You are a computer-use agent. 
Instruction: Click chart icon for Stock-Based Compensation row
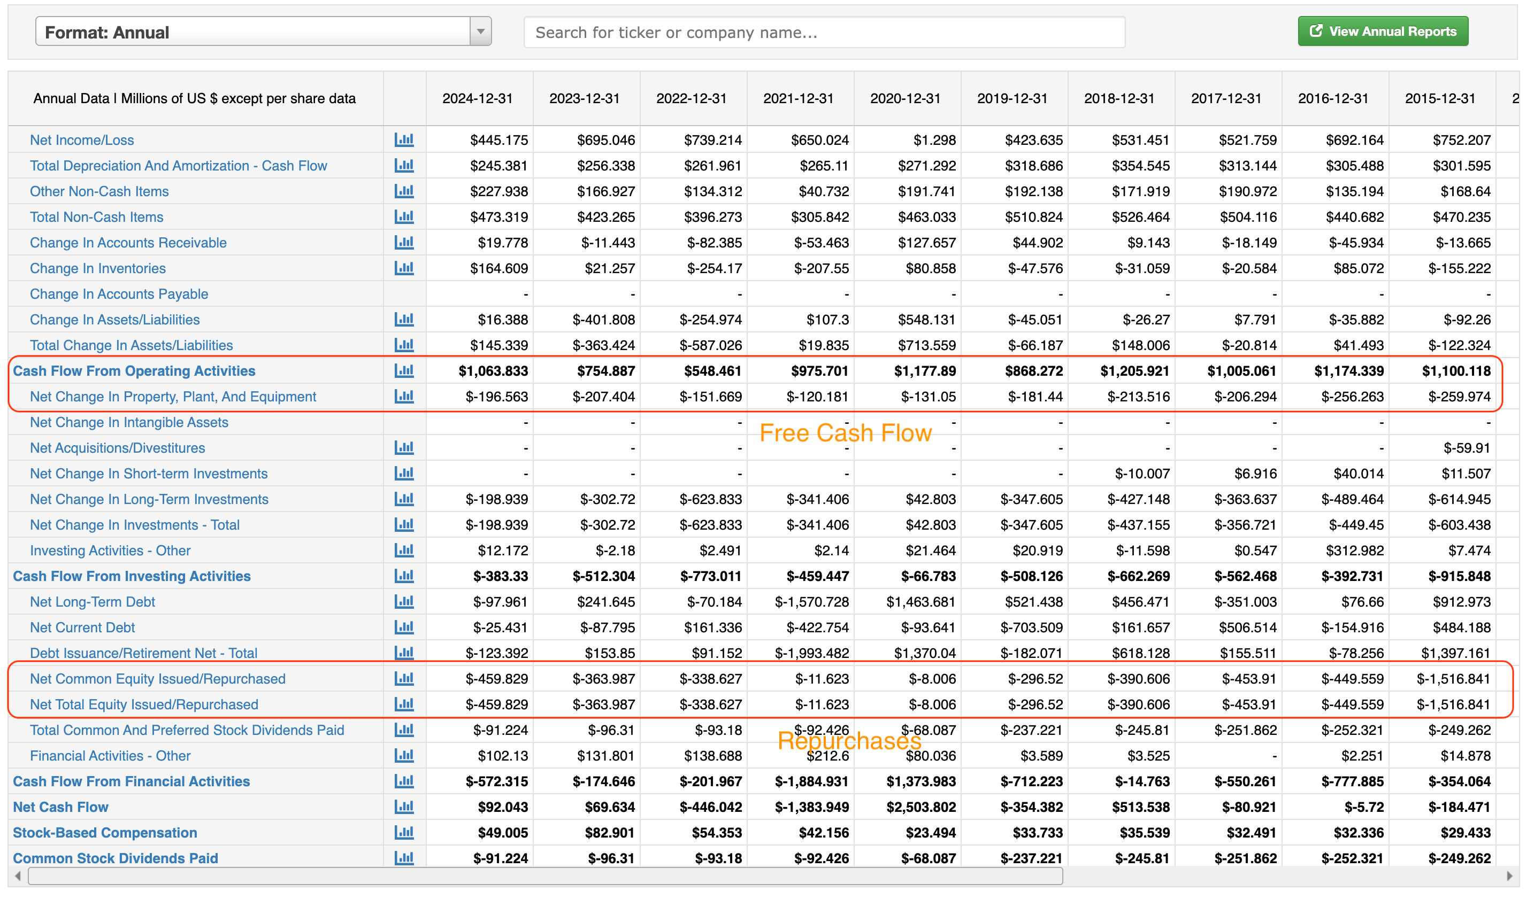tap(404, 833)
